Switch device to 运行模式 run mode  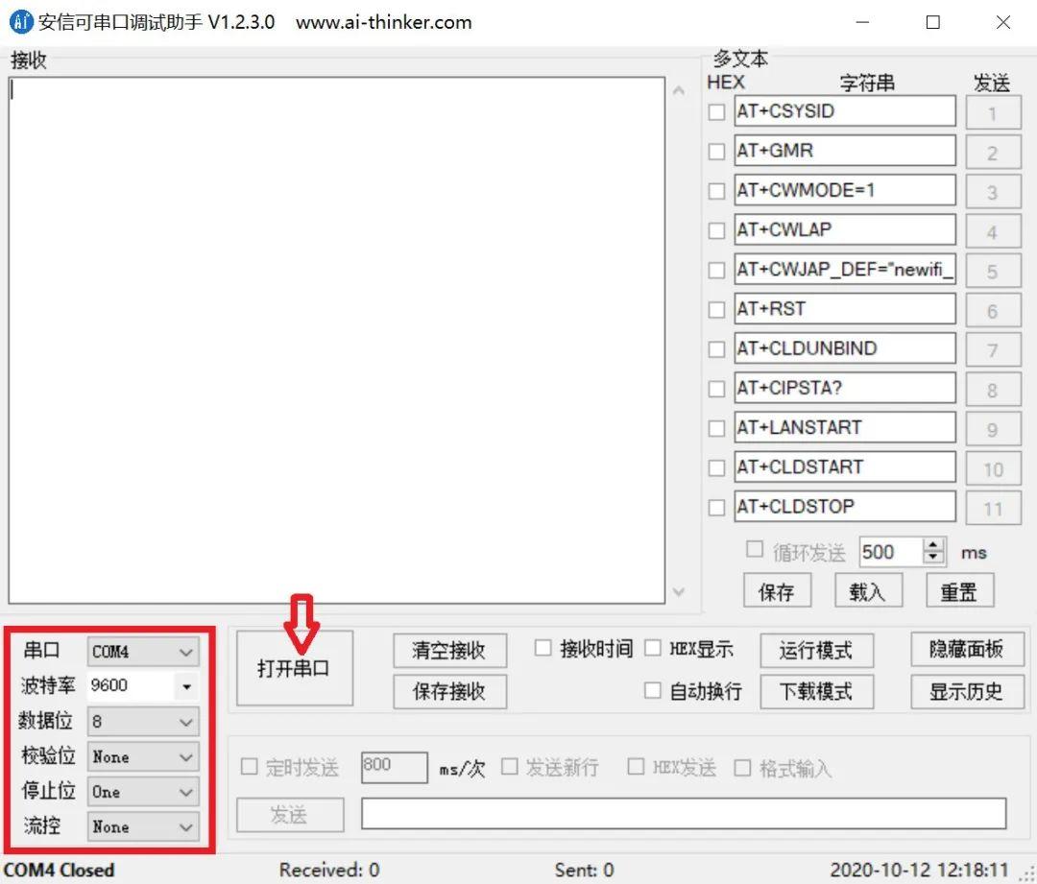pyautogui.click(x=816, y=651)
